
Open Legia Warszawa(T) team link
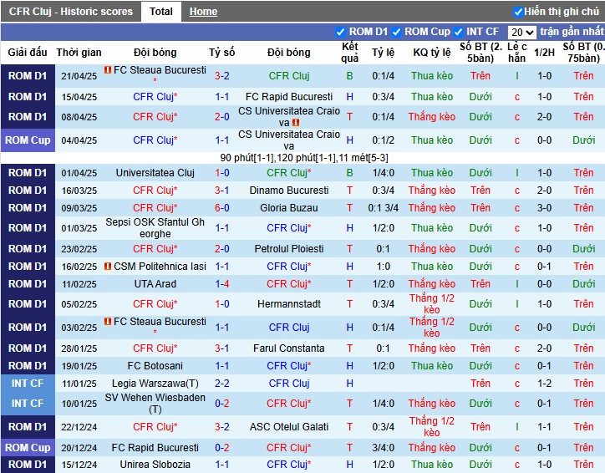[x=155, y=384]
